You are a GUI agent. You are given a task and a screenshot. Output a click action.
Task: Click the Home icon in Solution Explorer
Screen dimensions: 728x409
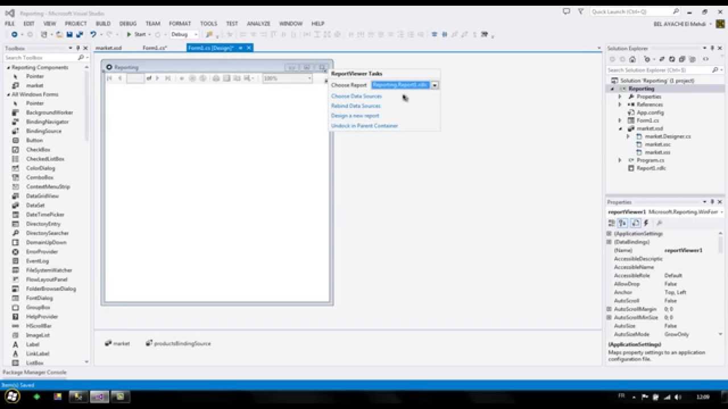pos(632,59)
